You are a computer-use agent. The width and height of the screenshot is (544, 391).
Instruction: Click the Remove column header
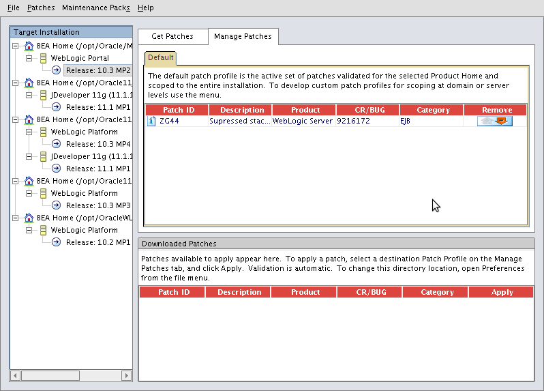495,110
